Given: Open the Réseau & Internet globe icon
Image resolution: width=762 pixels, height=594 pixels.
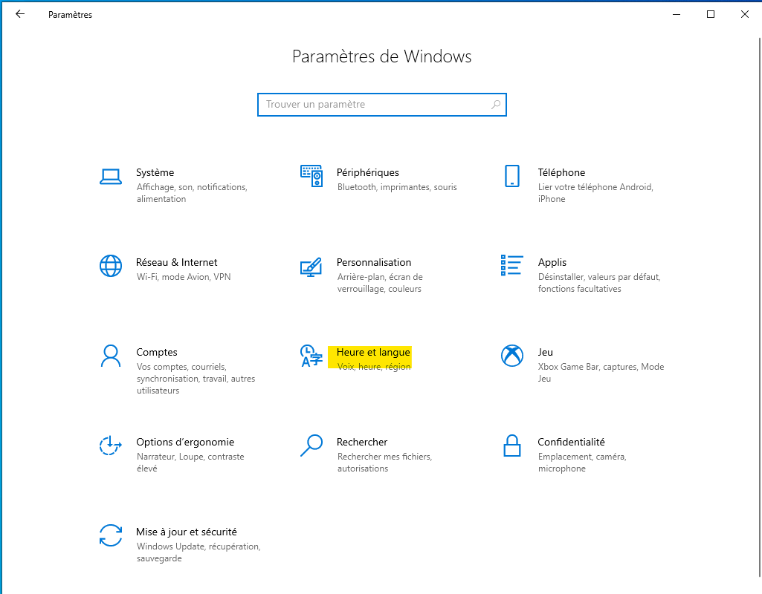Looking at the screenshot, I should [x=111, y=266].
